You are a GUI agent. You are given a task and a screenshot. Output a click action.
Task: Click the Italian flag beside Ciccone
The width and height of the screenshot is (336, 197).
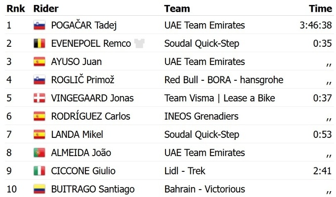(x=39, y=171)
